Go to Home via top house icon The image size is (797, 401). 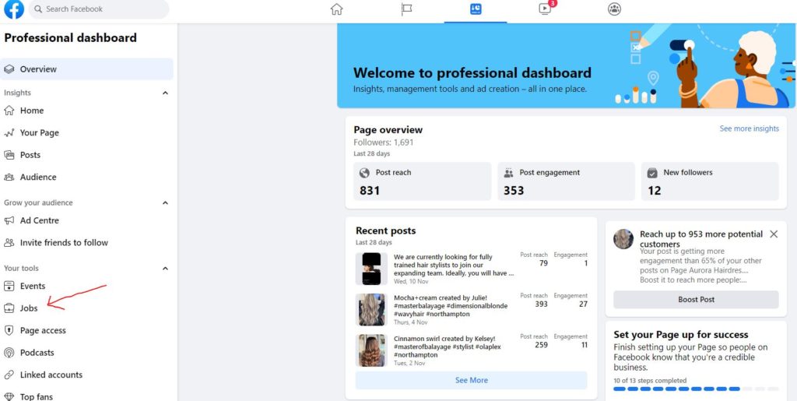tap(336, 9)
